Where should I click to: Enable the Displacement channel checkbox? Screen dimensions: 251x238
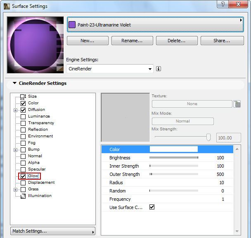tap(23, 183)
